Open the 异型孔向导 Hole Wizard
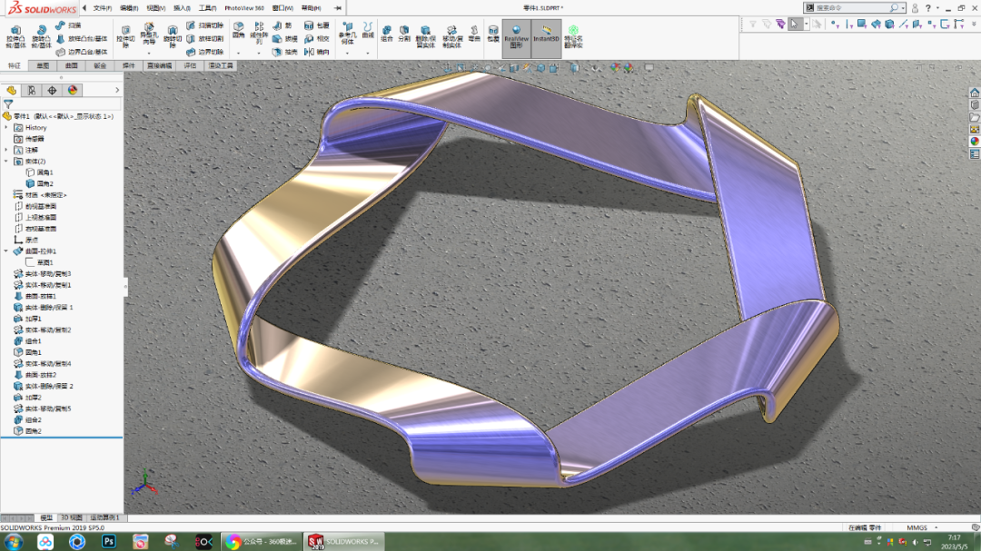The height and width of the screenshot is (551, 981). [148, 33]
